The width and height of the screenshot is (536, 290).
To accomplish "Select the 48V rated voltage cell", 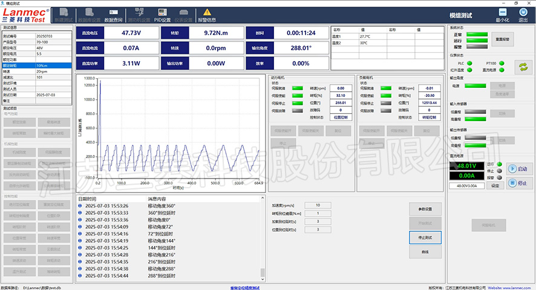I will tap(54, 48).
